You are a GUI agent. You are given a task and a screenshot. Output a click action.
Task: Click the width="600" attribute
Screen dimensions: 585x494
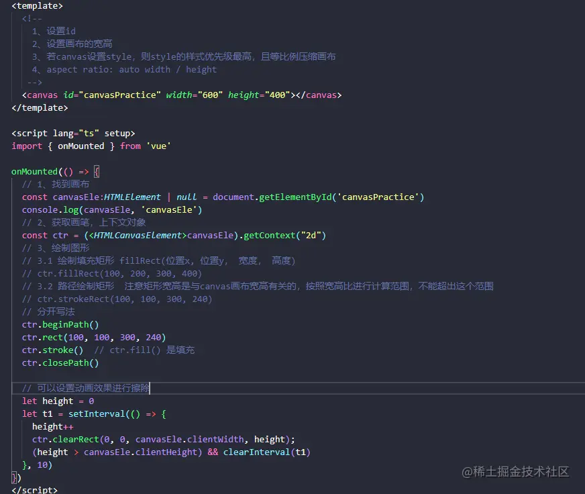pyautogui.click(x=194, y=95)
